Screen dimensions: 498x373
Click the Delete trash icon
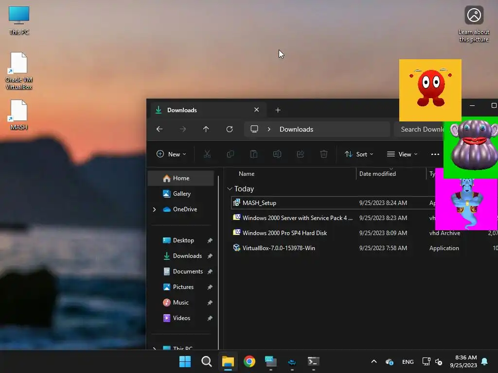pos(323,154)
